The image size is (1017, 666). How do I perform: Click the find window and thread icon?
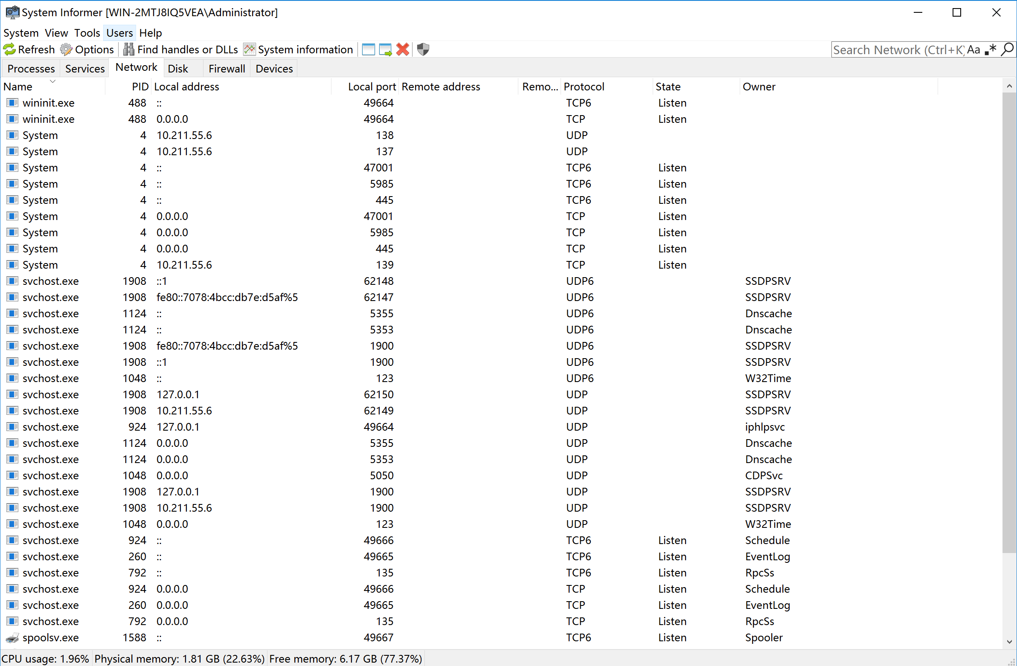(x=385, y=49)
